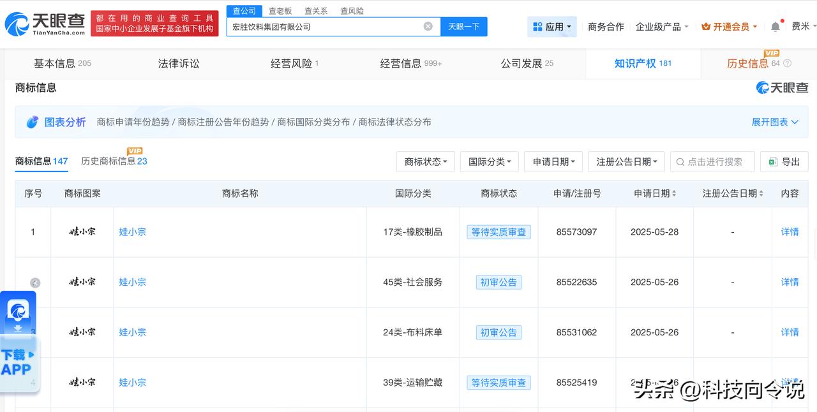Open the 法律诉讼 tab

(x=179, y=63)
